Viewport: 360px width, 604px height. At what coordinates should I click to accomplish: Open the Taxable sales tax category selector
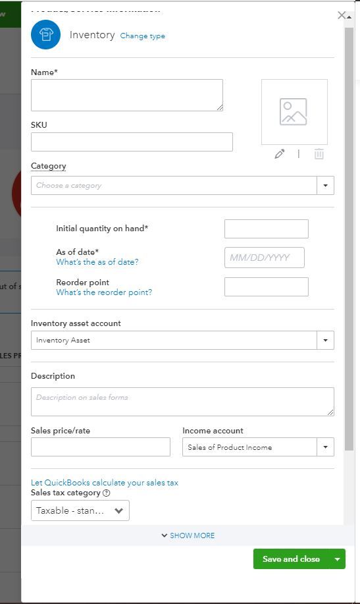[x=80, y=510]
